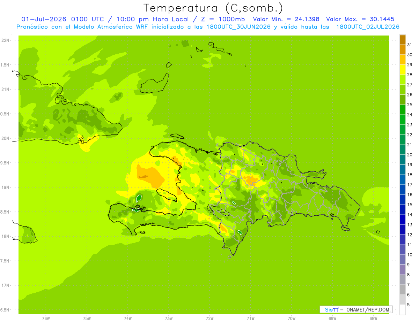Screen dimensions: 419x323
Task: Click the legend value '22'
Action: coord(410,135)
